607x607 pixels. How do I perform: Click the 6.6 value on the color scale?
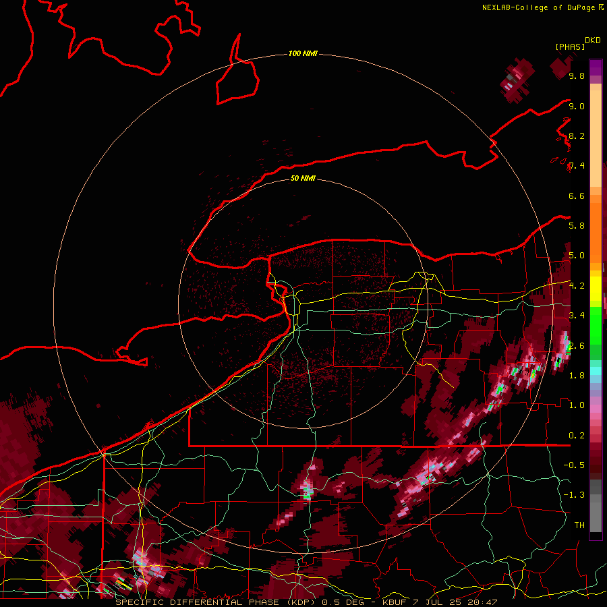click(577, 196)
